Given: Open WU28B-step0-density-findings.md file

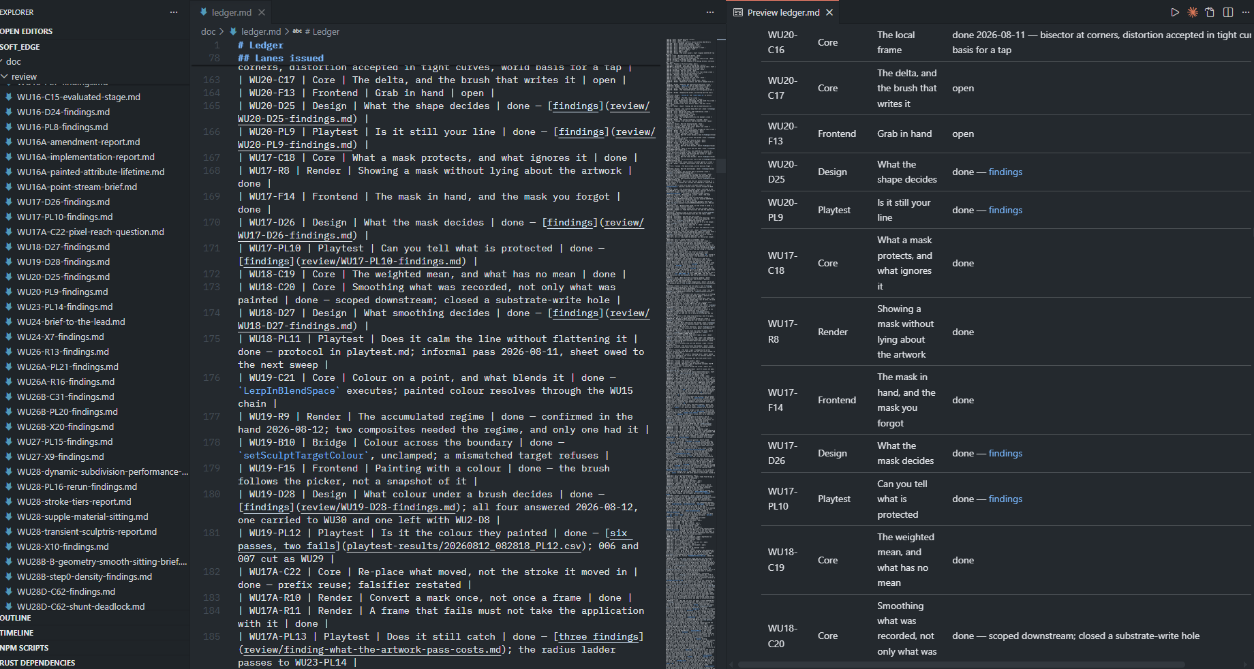Looking at the screenshot, I should pos(85,576).
